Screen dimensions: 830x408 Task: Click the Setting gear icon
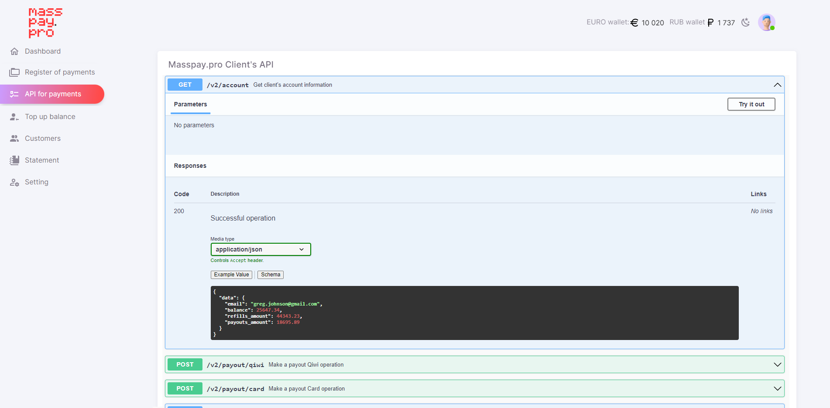14,182
